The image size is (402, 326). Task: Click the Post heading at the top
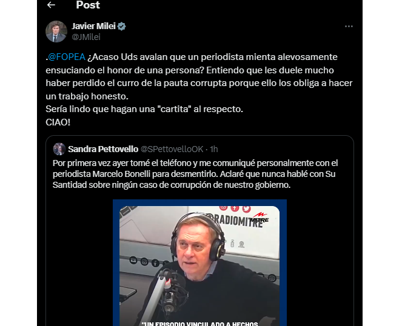pos(88,5)
